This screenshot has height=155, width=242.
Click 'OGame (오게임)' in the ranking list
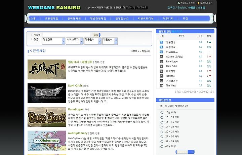(174, 57)
